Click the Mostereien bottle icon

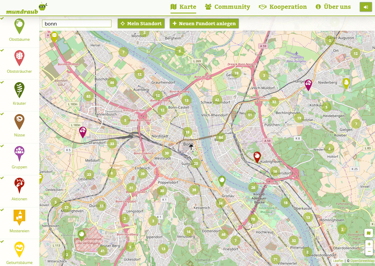tap(19, 217)
